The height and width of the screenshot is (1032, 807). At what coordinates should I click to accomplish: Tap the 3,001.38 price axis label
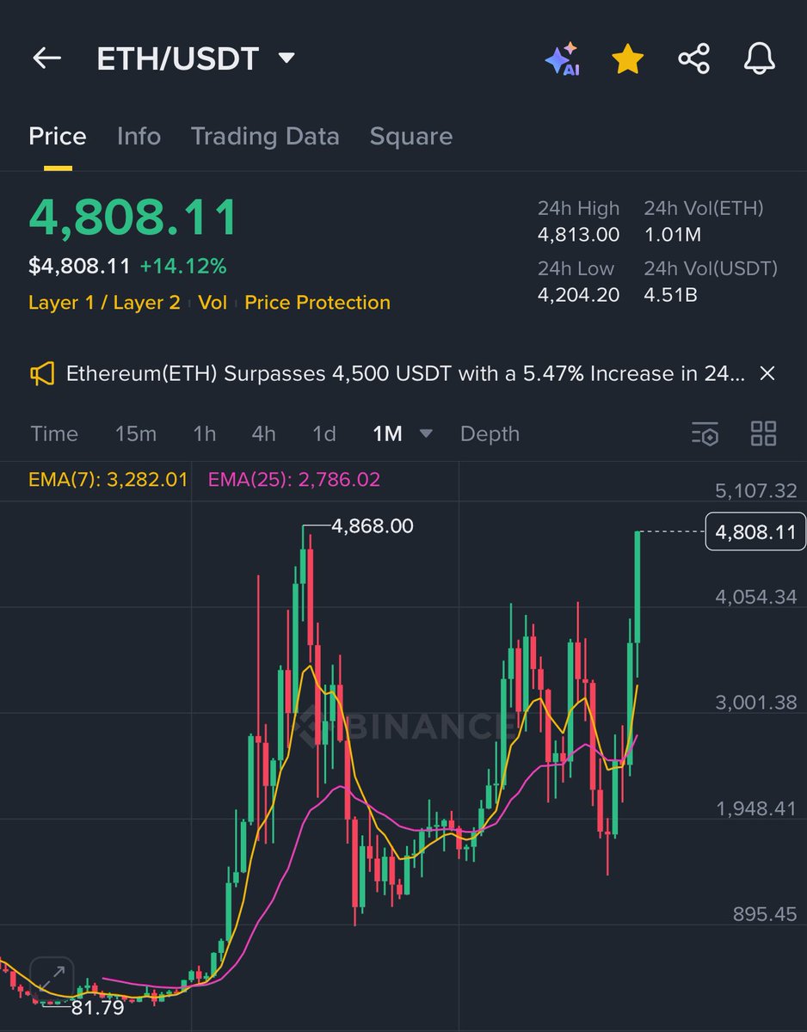coord(755,703)
